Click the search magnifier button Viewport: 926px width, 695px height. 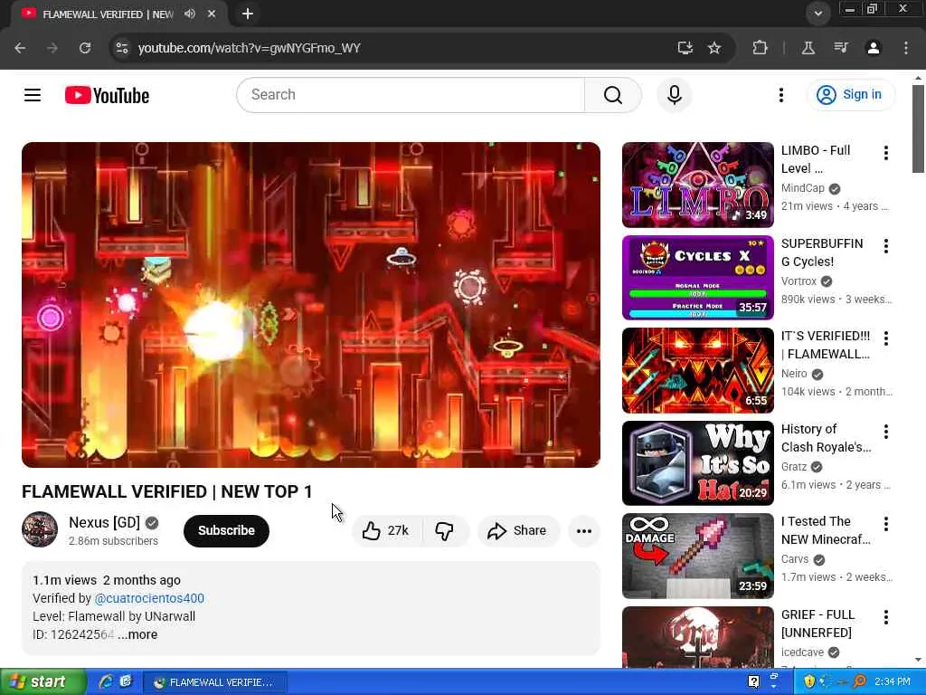(x=613, y=95)
